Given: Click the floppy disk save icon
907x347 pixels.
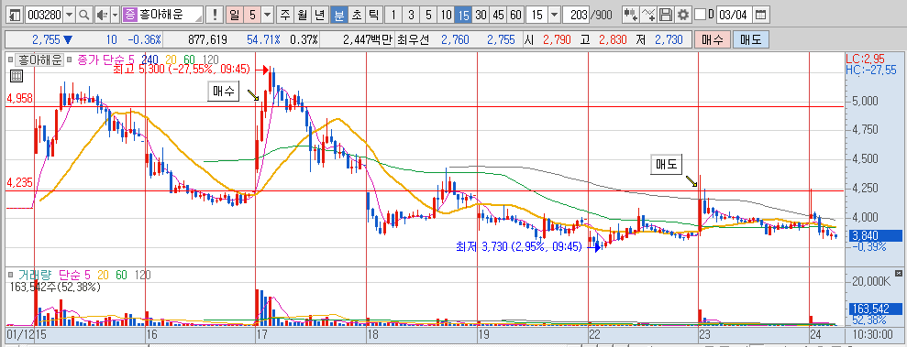Looking at the screenshot, I should (667, 15).
